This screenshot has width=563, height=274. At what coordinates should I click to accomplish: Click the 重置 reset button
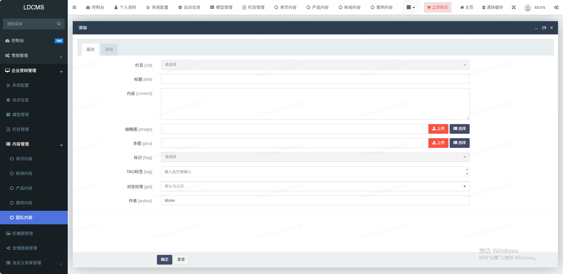click(181, 259)
